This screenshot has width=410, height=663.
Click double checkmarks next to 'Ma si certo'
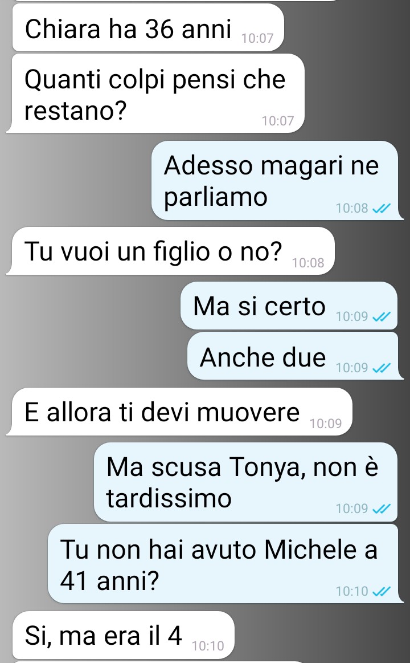pyautogui.click(x=382, y=316)
